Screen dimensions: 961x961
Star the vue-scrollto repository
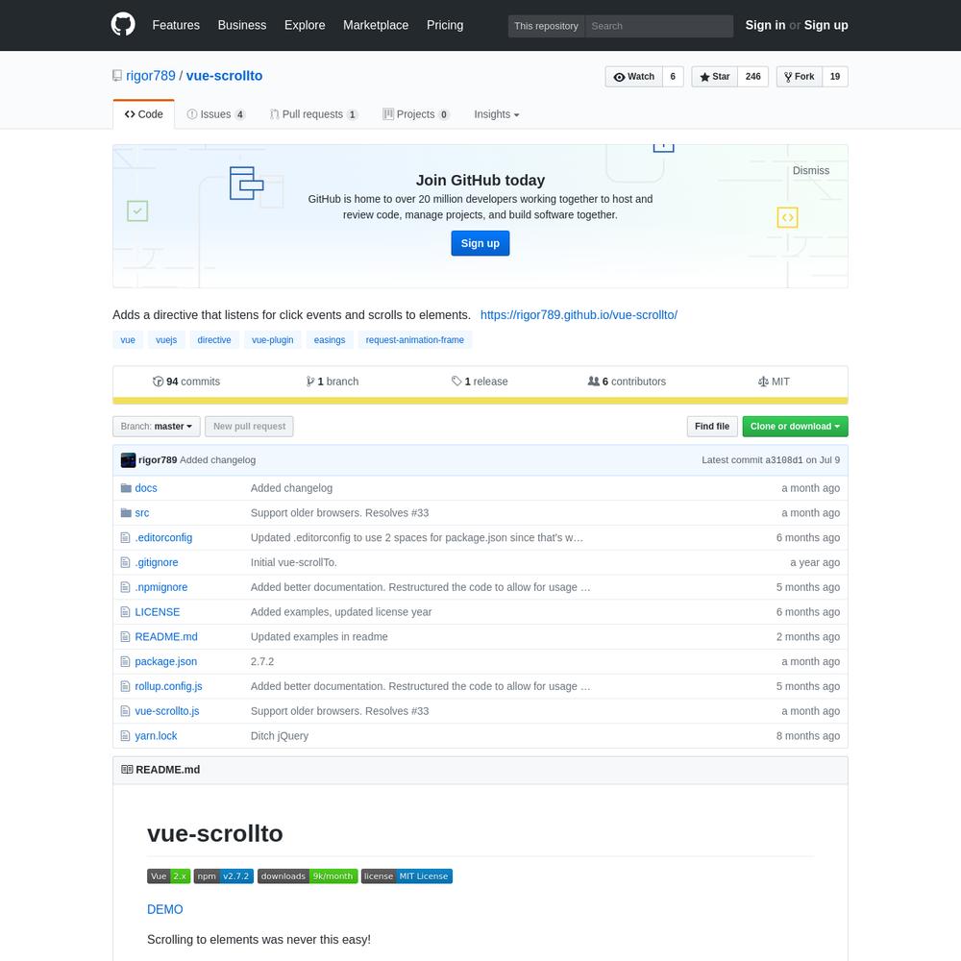715,77
